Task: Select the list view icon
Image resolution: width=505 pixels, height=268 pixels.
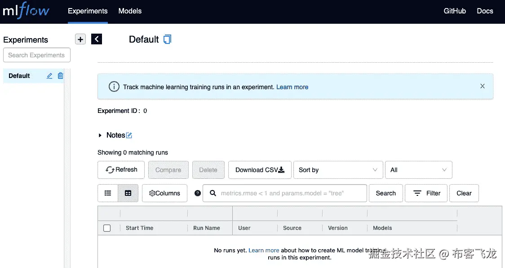Action: click(107, 193)
